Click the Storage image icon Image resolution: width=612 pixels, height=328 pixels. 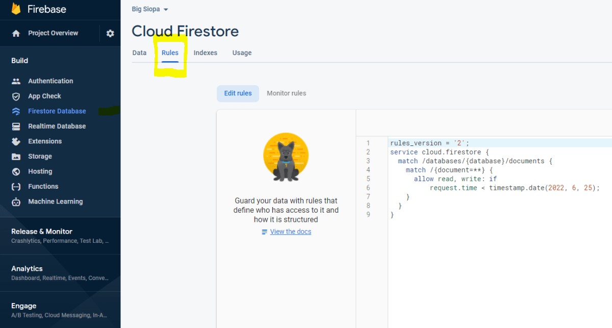pos(16,157)
